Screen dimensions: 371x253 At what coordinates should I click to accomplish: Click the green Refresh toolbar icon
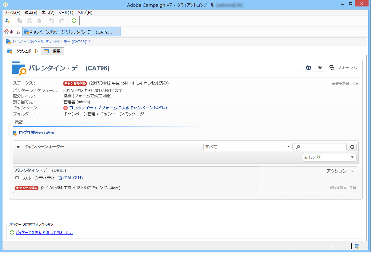[74, 21]
